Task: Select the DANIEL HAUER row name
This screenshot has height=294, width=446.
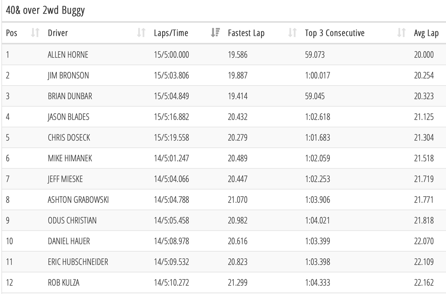Action: (x=69, y=242)
